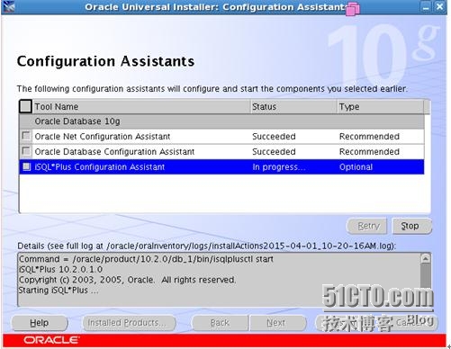Image resolution: width=451 pixels, height=349 pixels.
Task: Check the Oracle Database Configuration Assistant checkbox
Action: tap(26, 151)
